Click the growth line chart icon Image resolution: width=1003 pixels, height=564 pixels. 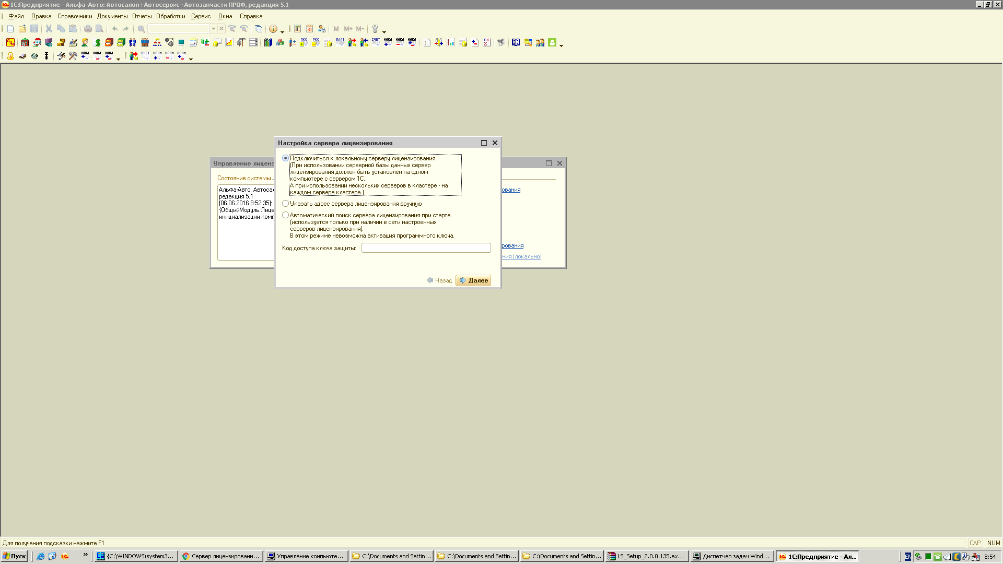(x=229, y=42)
